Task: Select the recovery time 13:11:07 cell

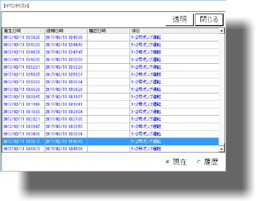Action: (x=66, y=97)
